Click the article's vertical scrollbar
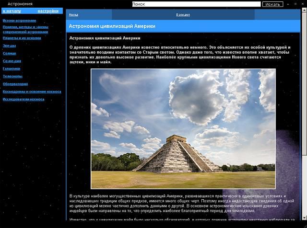Screen dimensions: 307x228 pos(304,96)
